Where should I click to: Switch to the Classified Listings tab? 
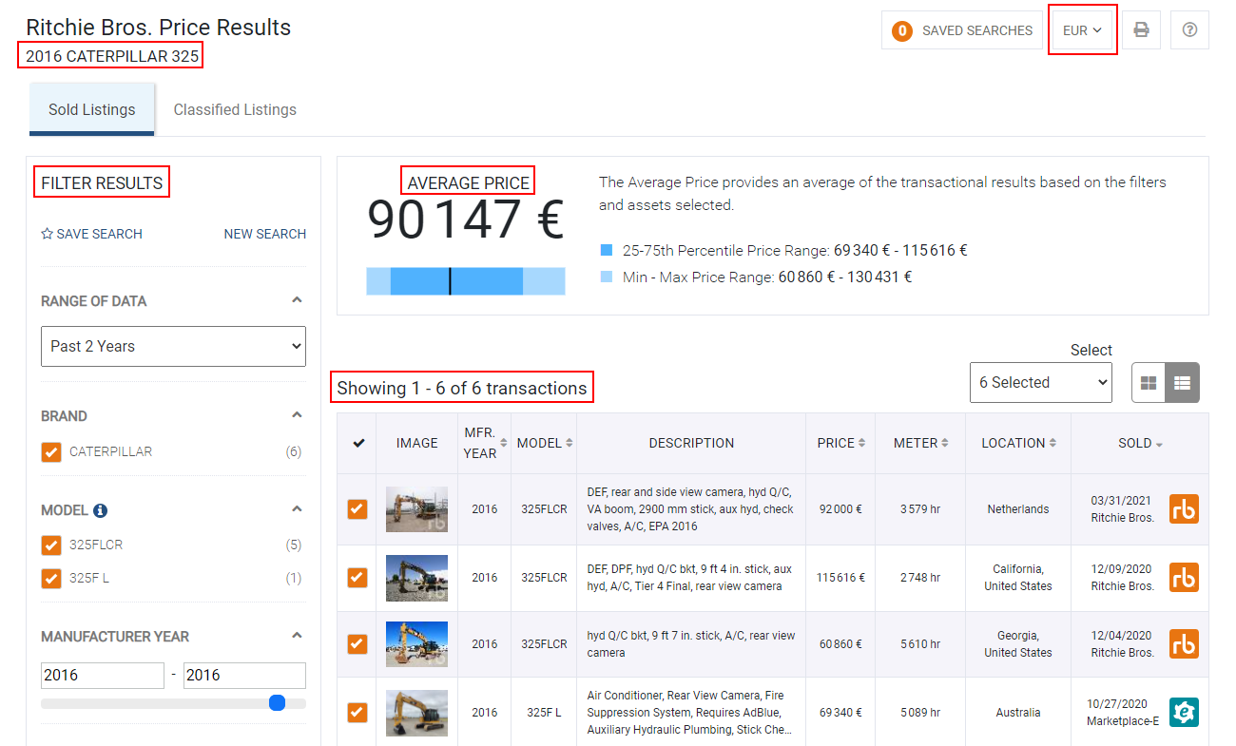(234, 109)
